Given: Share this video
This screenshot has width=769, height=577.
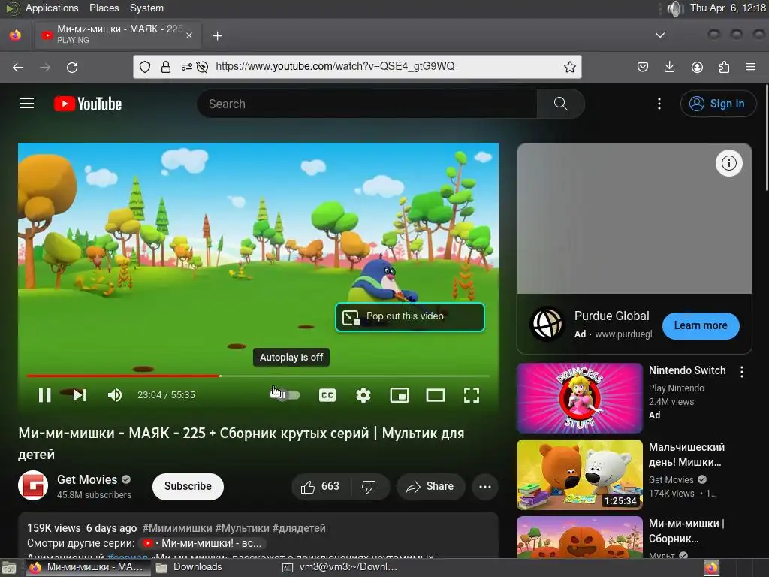Looking at the screenshot, I should pyautogui.click(x=430, y=486).
